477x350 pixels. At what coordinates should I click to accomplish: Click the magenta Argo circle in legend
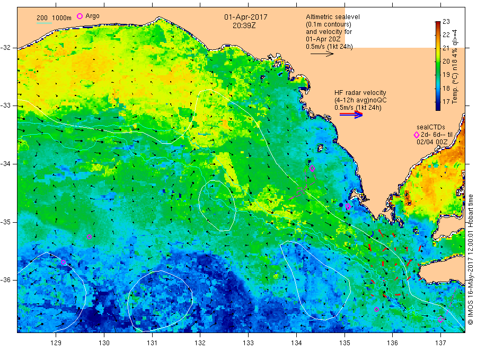[x=79, y=16]
